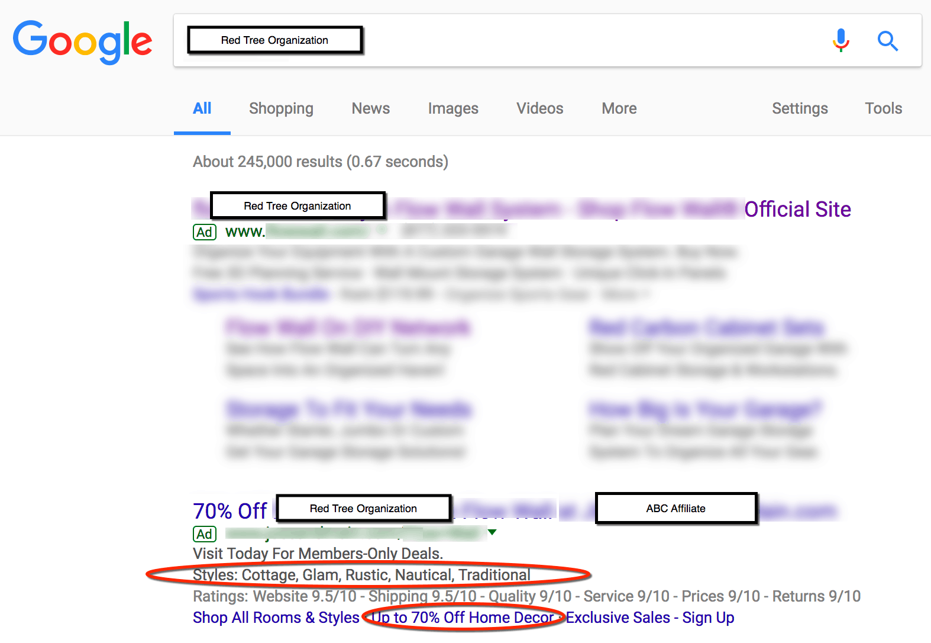The image size is (931, 643).
Task: Start voice search with the microphone icon
Action: (x=841, y=41)
